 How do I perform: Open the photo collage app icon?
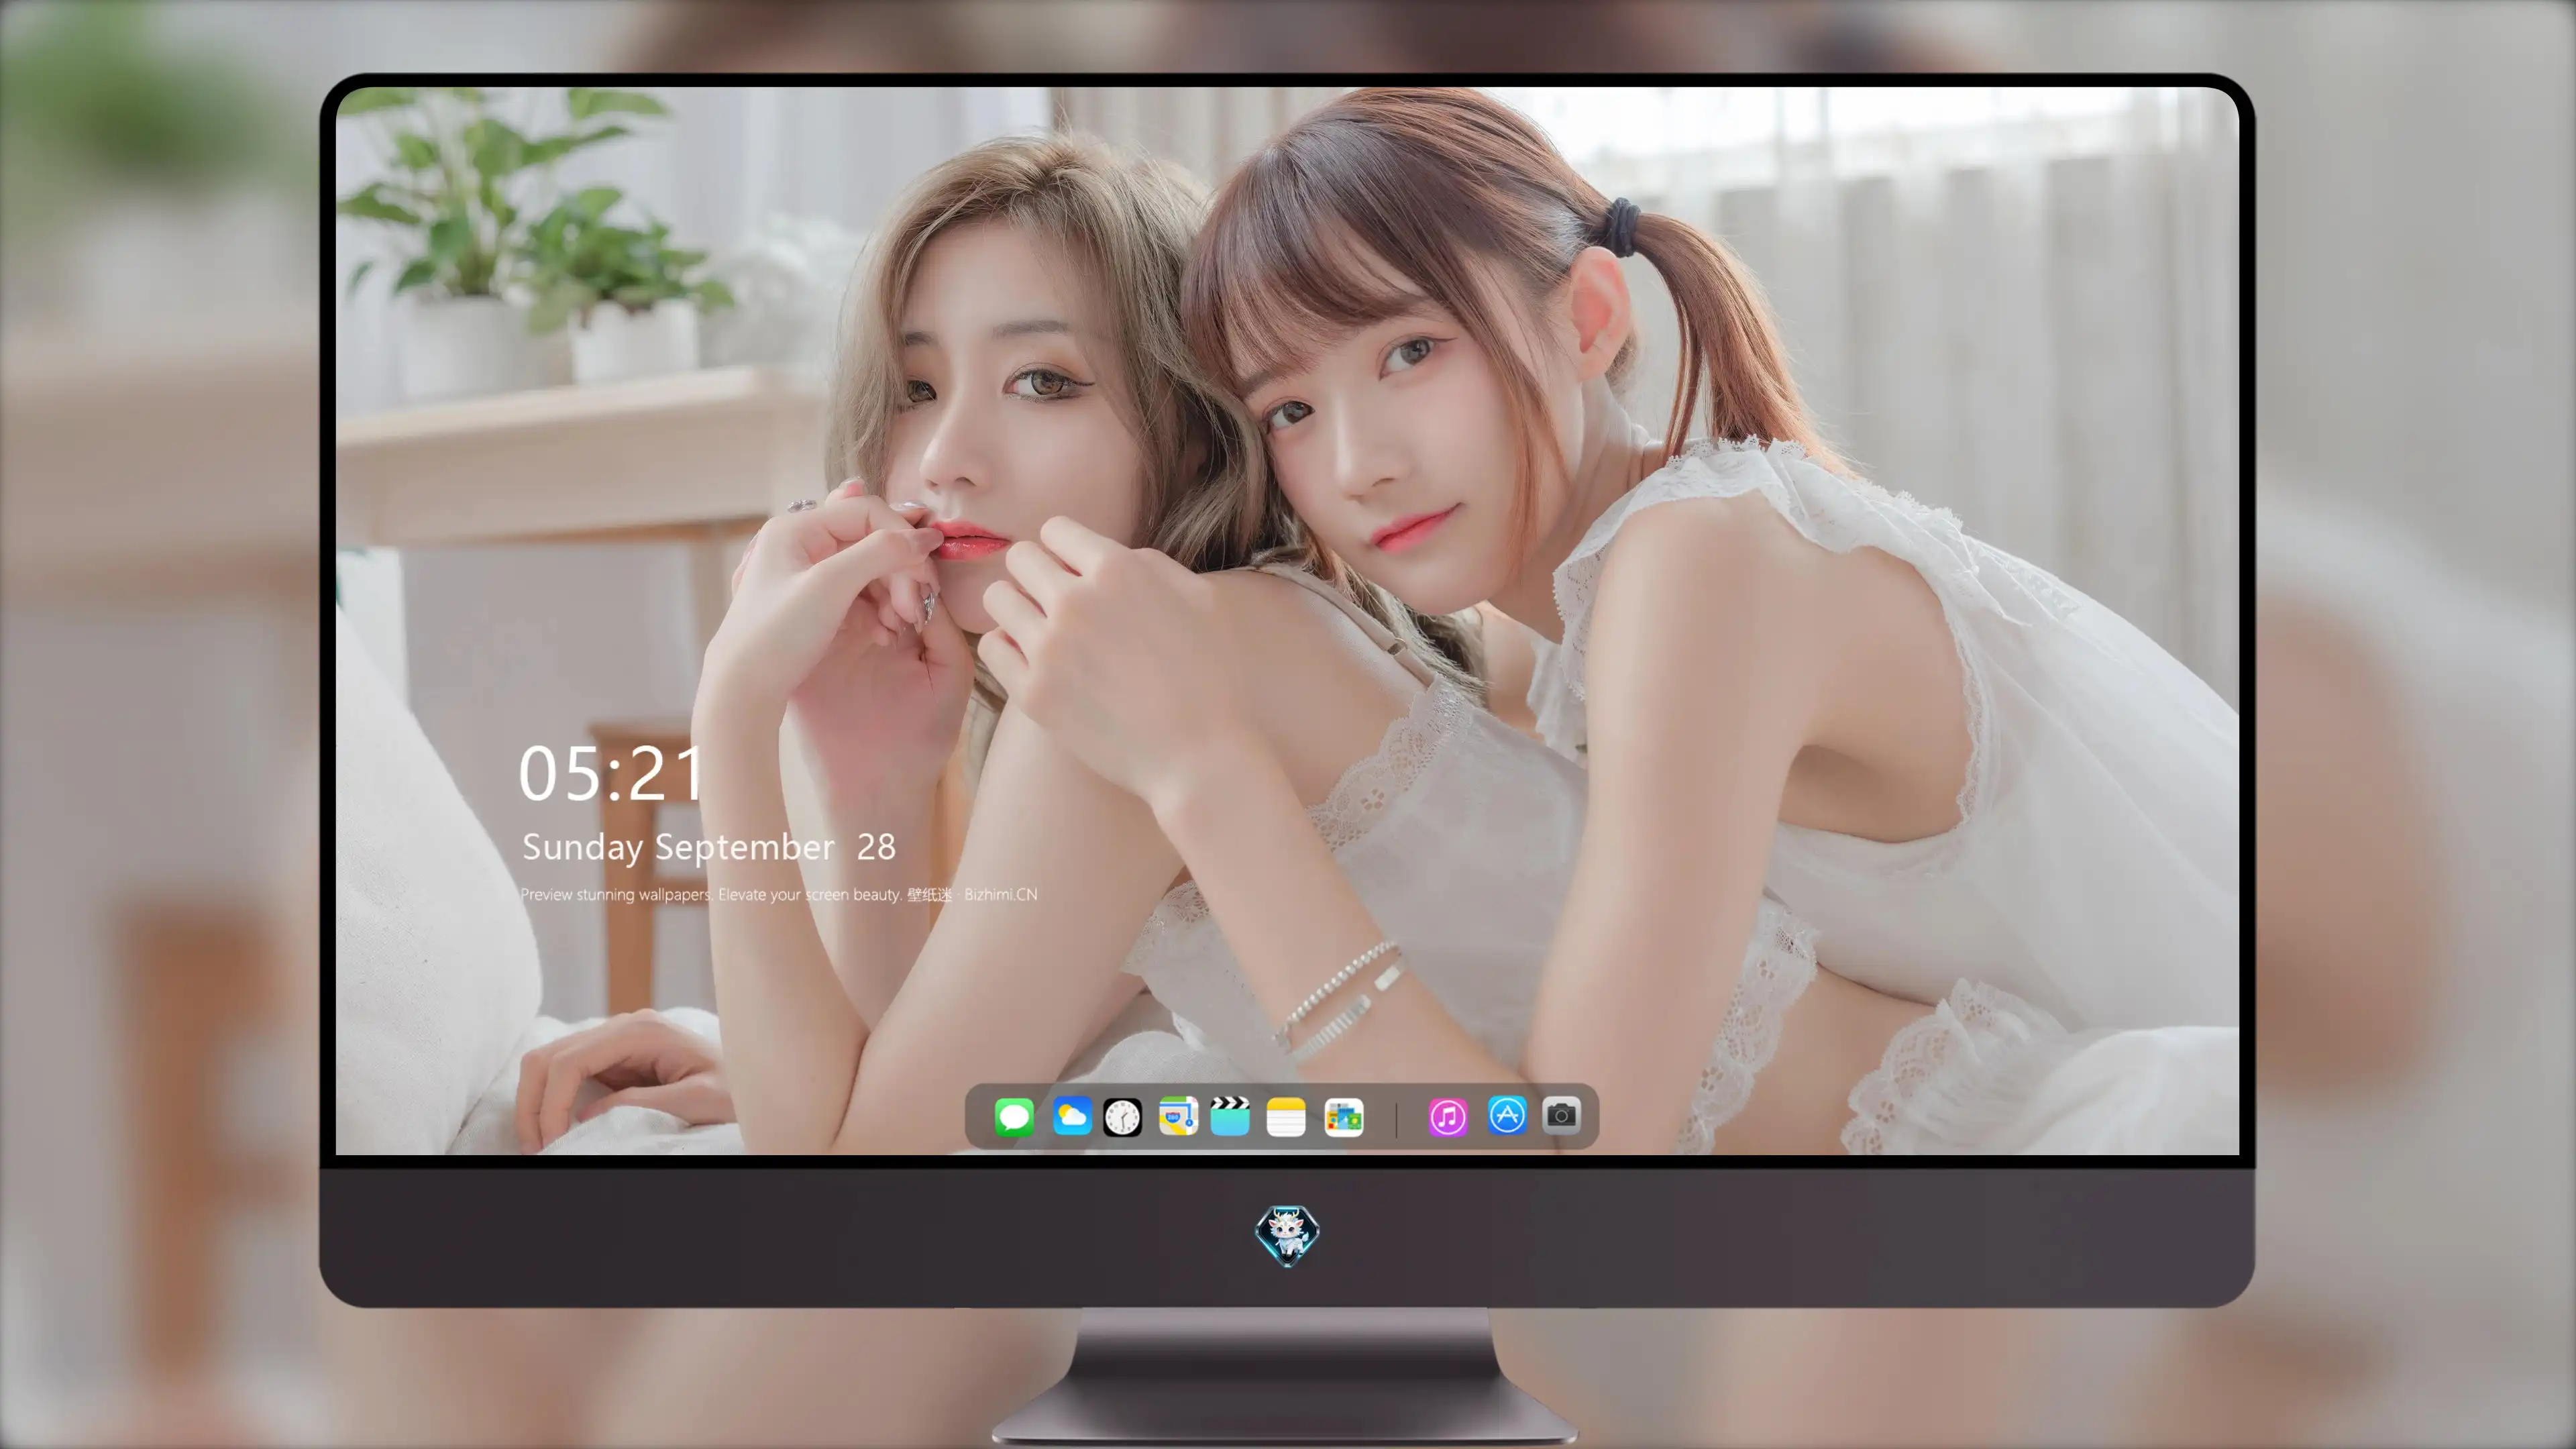[1343, 1116]
